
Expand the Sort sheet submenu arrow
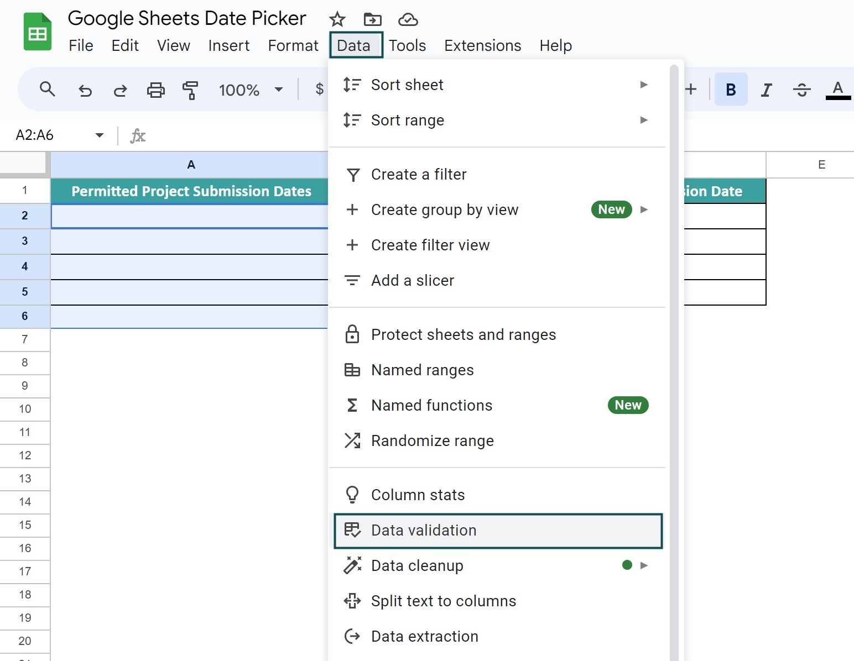(644, 85)
